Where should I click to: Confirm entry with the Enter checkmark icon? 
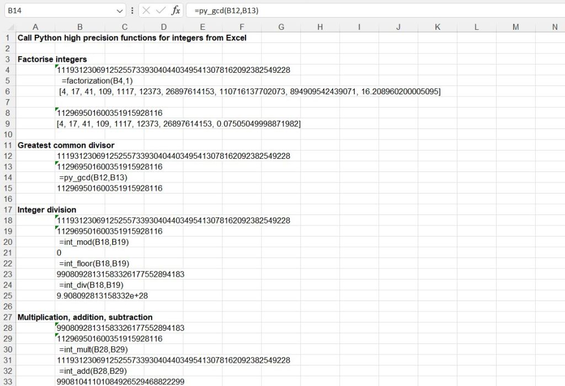[x=161, y=10]
